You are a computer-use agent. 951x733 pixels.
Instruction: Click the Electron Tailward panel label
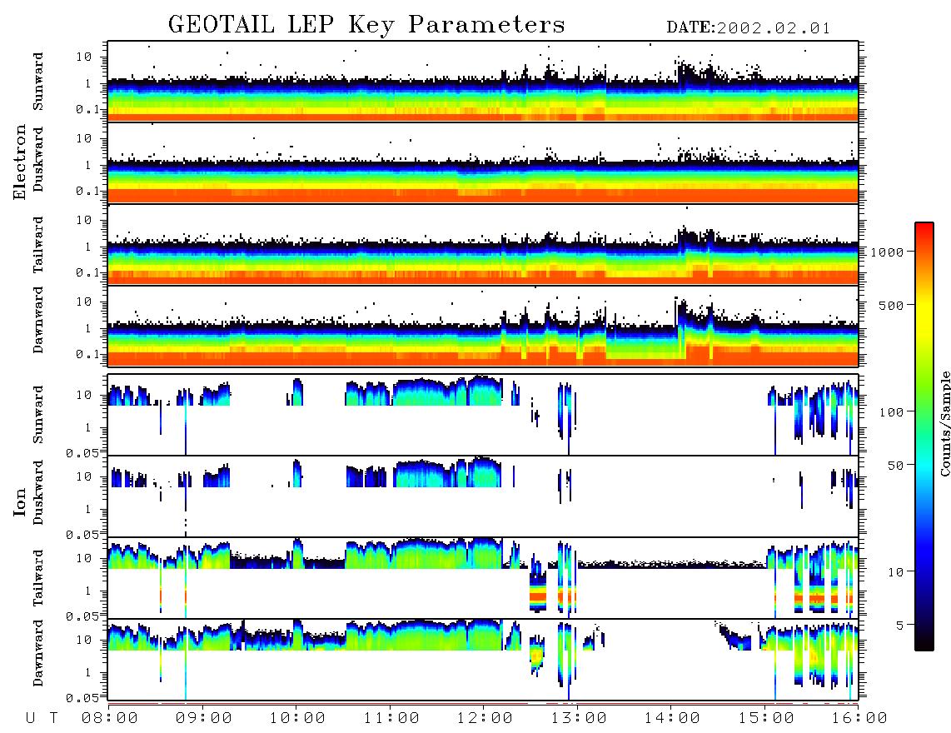coord(38,245)
